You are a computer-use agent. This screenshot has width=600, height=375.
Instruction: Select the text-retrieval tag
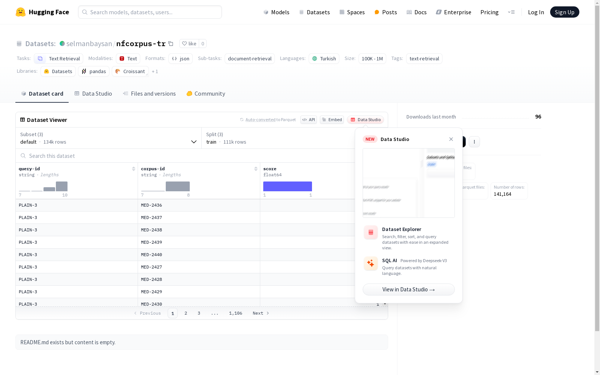pyautogui.click(x=424, y=58)
